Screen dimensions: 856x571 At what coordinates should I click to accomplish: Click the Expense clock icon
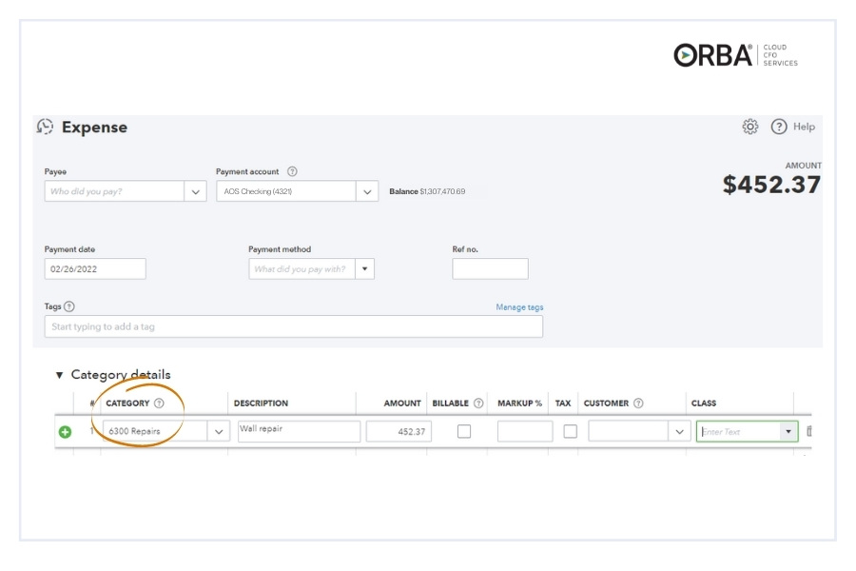45,127
